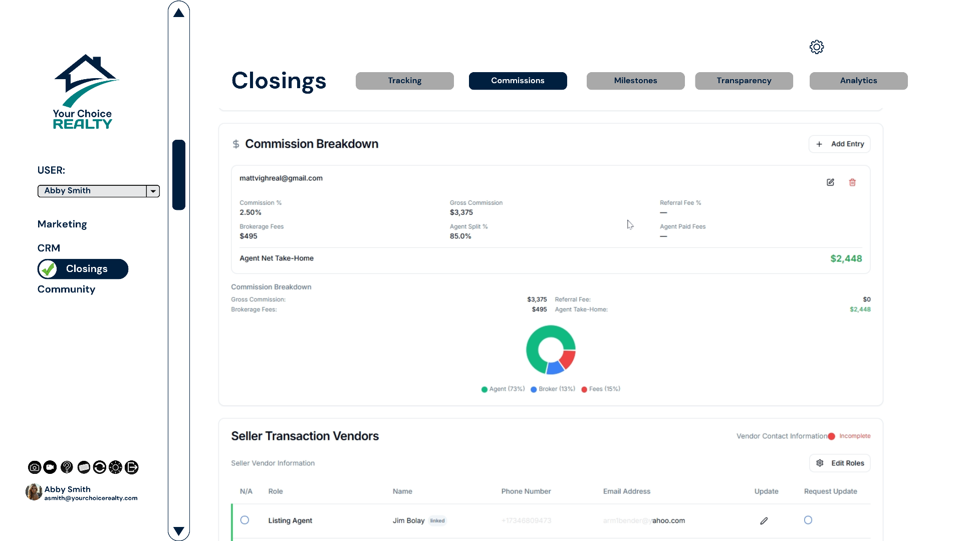Switch to the Commissions tab
The height and width of the screenshot is (541, 962).
[x=518, y=81]
